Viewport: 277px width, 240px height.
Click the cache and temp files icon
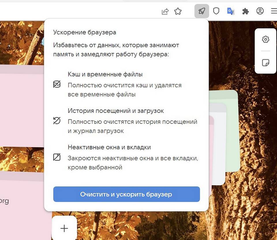point(57,84)
